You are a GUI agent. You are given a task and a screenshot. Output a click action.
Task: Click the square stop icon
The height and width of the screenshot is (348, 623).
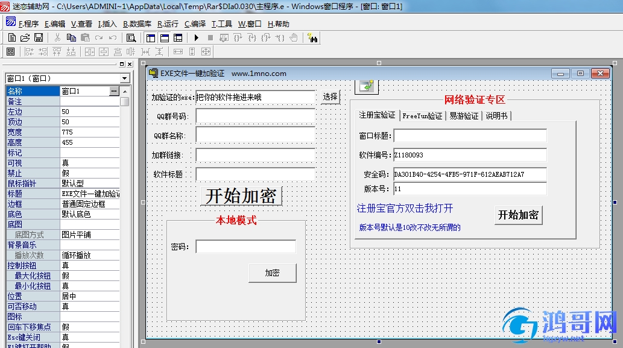210,38
